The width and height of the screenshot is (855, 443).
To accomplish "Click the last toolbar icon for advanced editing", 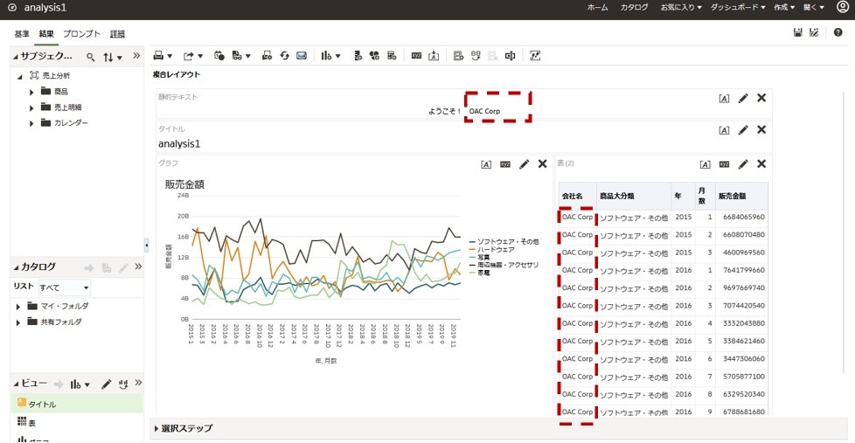I will (535, 56).
